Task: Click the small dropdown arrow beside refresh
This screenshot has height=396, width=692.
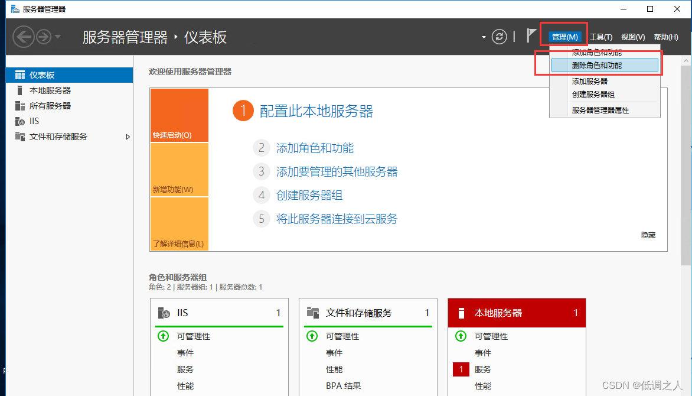Action: pyautogui.click(x=483, y=36)
